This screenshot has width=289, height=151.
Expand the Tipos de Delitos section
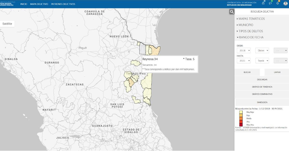pyautogui.click(x=250, y=31)
